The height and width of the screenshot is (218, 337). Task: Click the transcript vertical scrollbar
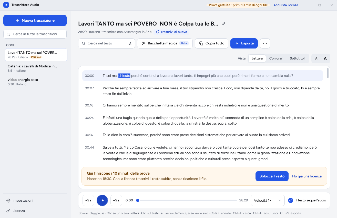(328, 73)
